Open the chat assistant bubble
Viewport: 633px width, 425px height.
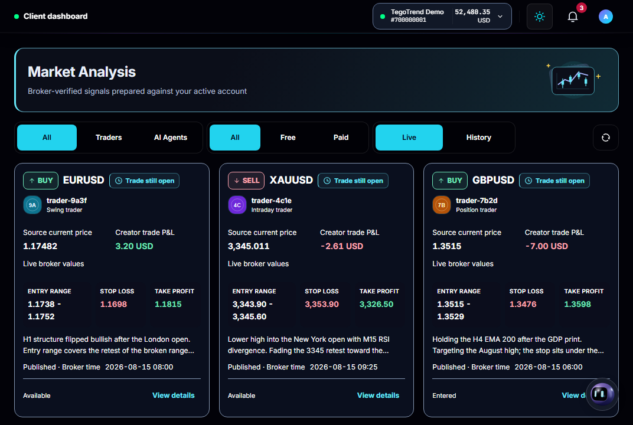[x=602, y=394]
